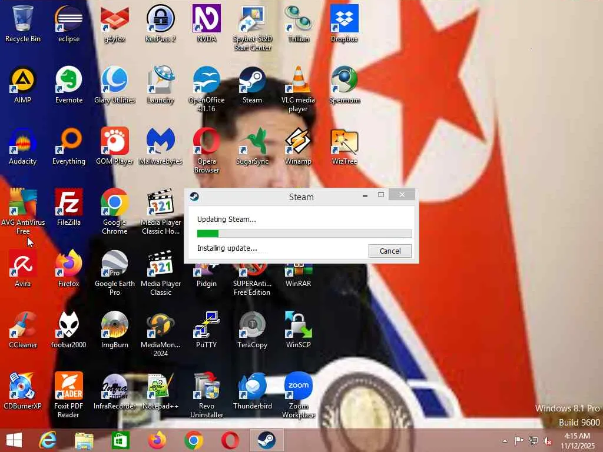The image size is (603, 452).
Task: Select the Google Chrome desktop shortcut
Action: pyautogui.click(x=115, y=211)
